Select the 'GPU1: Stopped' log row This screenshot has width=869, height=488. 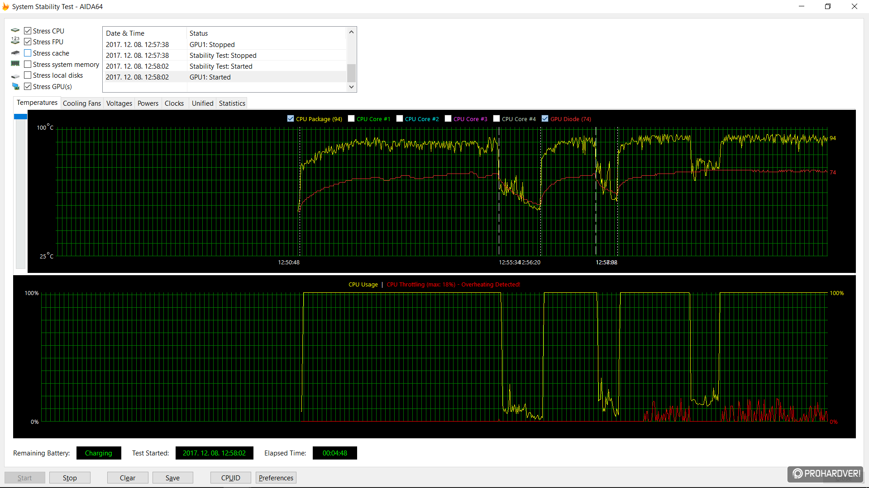coord(225,44)
